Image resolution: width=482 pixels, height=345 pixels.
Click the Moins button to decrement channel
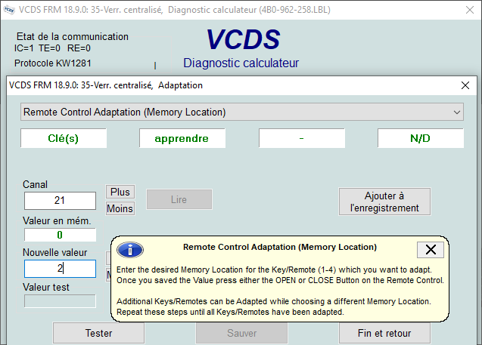120,208
